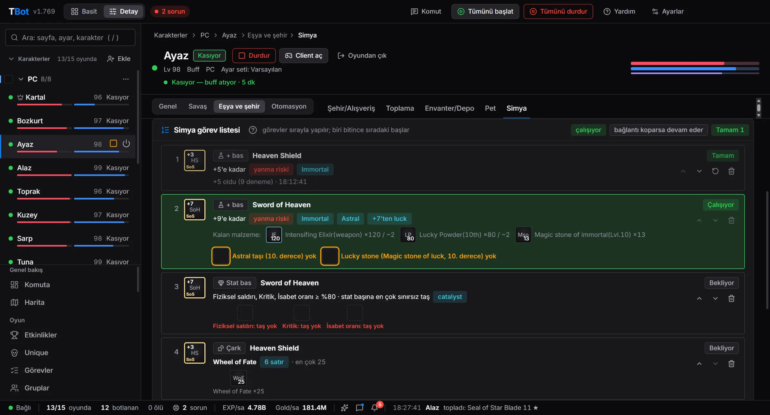770x415 pixels.
Task: Tick the PC group checkbox
Action: (9, 79)
